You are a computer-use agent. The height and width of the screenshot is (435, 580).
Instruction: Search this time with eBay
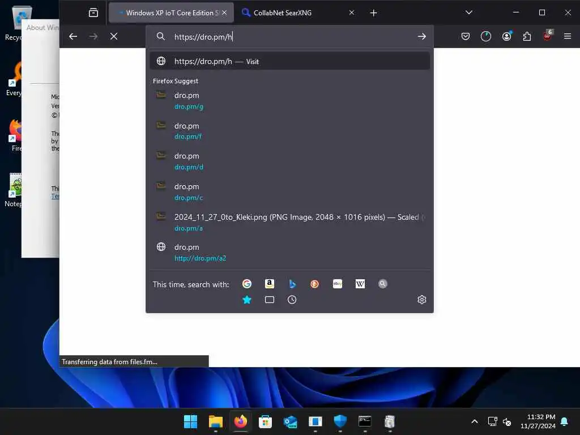tap(338, 284)
